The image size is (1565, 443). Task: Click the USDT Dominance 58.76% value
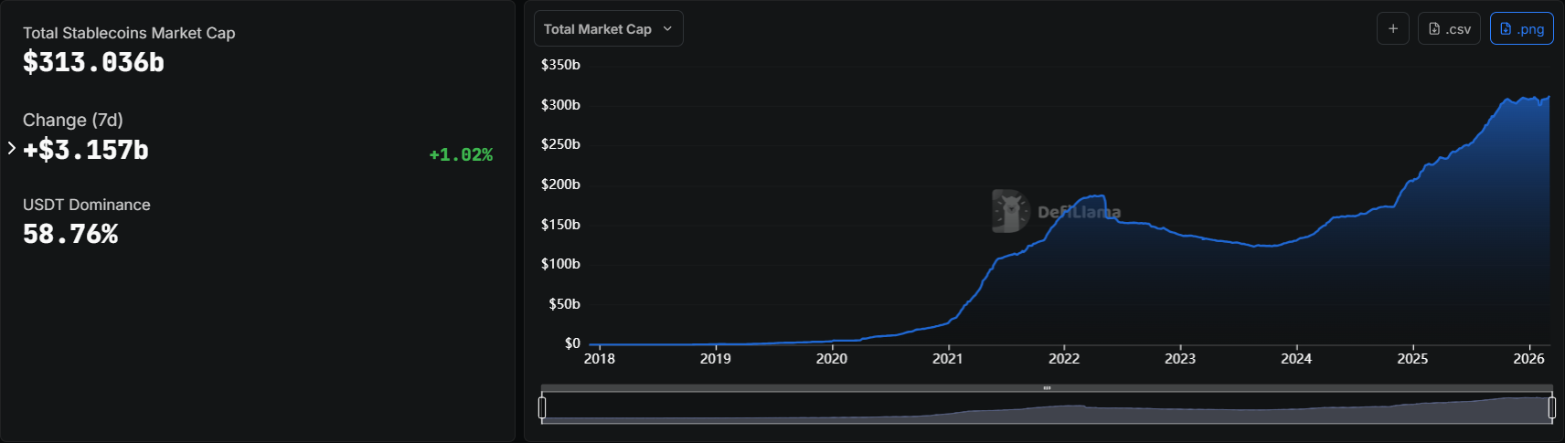(70, 235)
